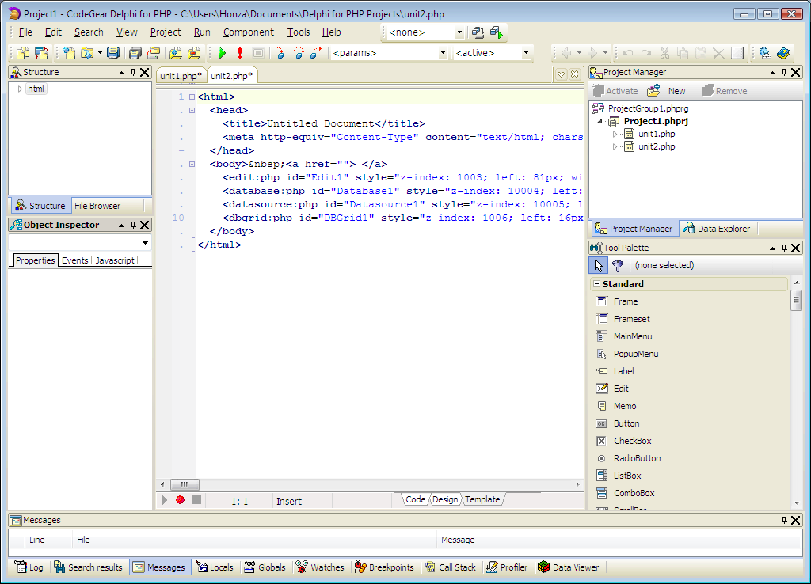811x584 pixels.
Task: Open the <params> dropdown
Action: [x=443, y=53]
